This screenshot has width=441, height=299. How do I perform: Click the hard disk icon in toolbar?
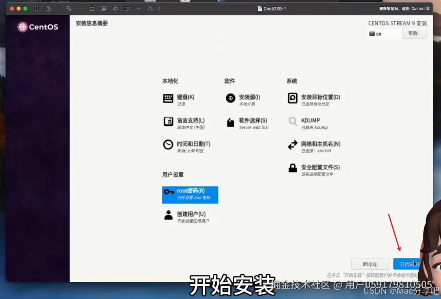click(92, 9)
